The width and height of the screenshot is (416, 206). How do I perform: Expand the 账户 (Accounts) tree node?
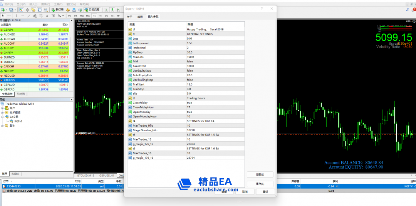(x=2, y=108)
